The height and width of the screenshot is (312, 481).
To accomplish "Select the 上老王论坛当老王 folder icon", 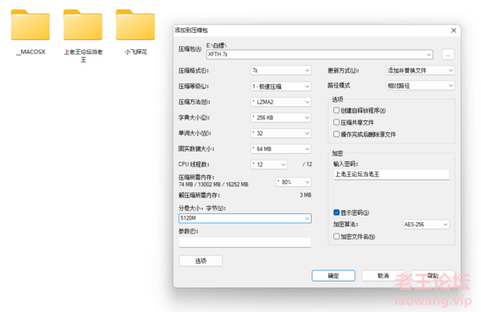I will (x=83, y=25).
